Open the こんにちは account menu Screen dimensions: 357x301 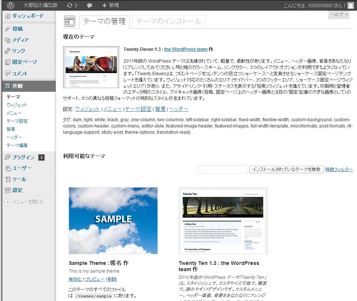tap(318, 6)
